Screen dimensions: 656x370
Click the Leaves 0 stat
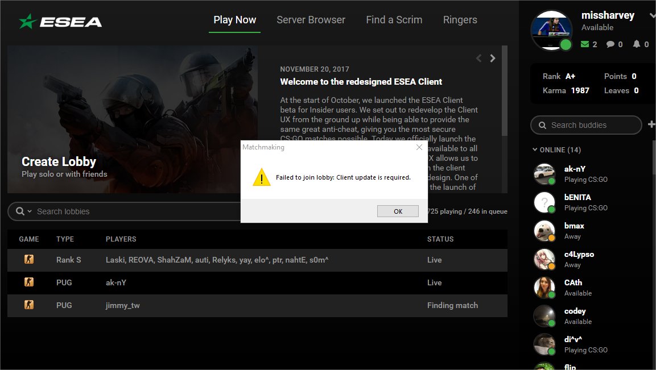point(621,90)
